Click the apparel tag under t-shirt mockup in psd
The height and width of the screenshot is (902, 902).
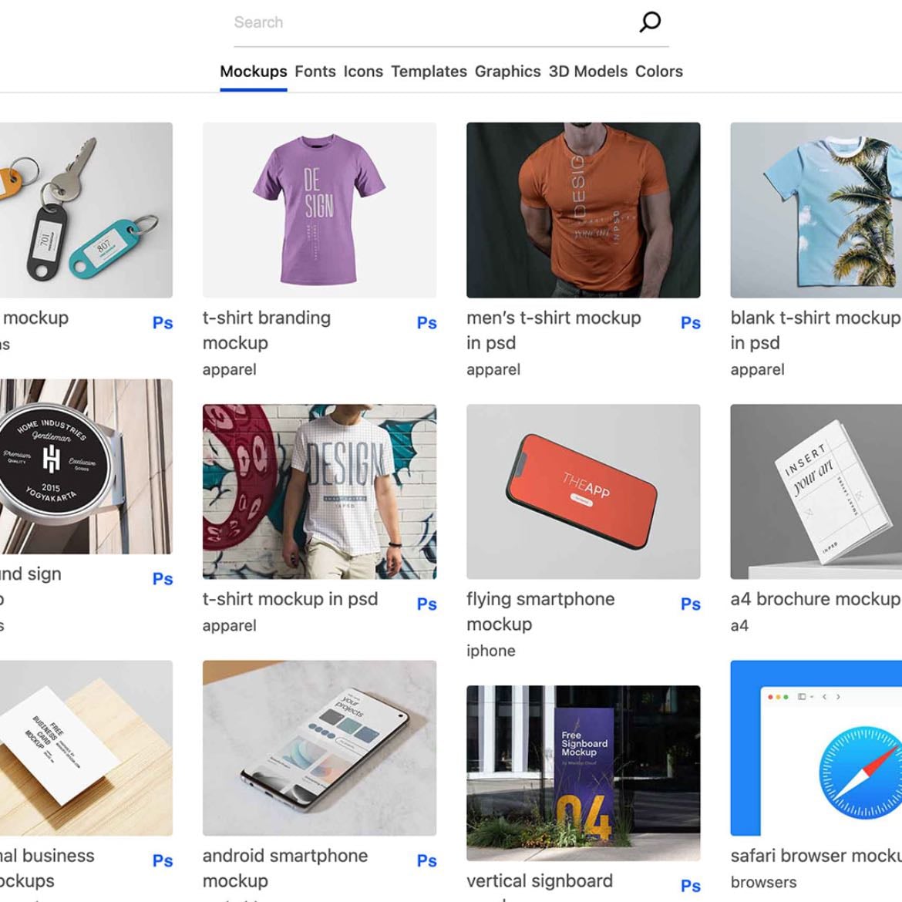coord(230,626)
